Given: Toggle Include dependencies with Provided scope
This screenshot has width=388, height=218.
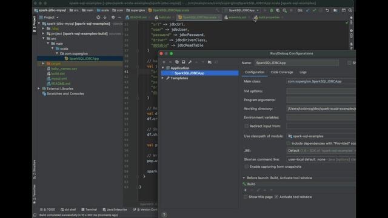Looking at the screenshot, I should click(289, 144).
